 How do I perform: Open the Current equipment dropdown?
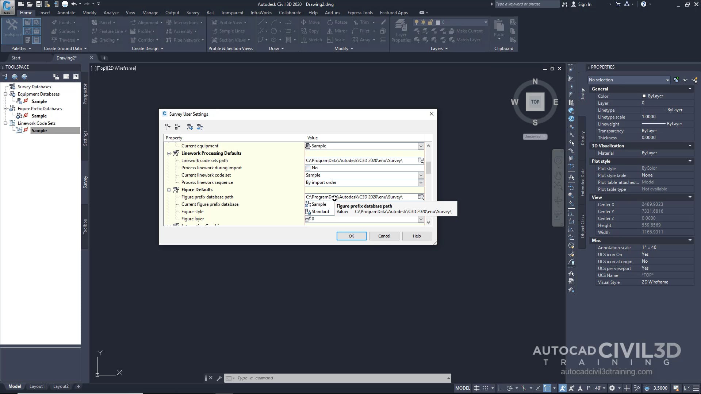[x=421, y=146]
